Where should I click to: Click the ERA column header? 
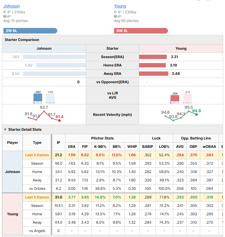point(72,147)
